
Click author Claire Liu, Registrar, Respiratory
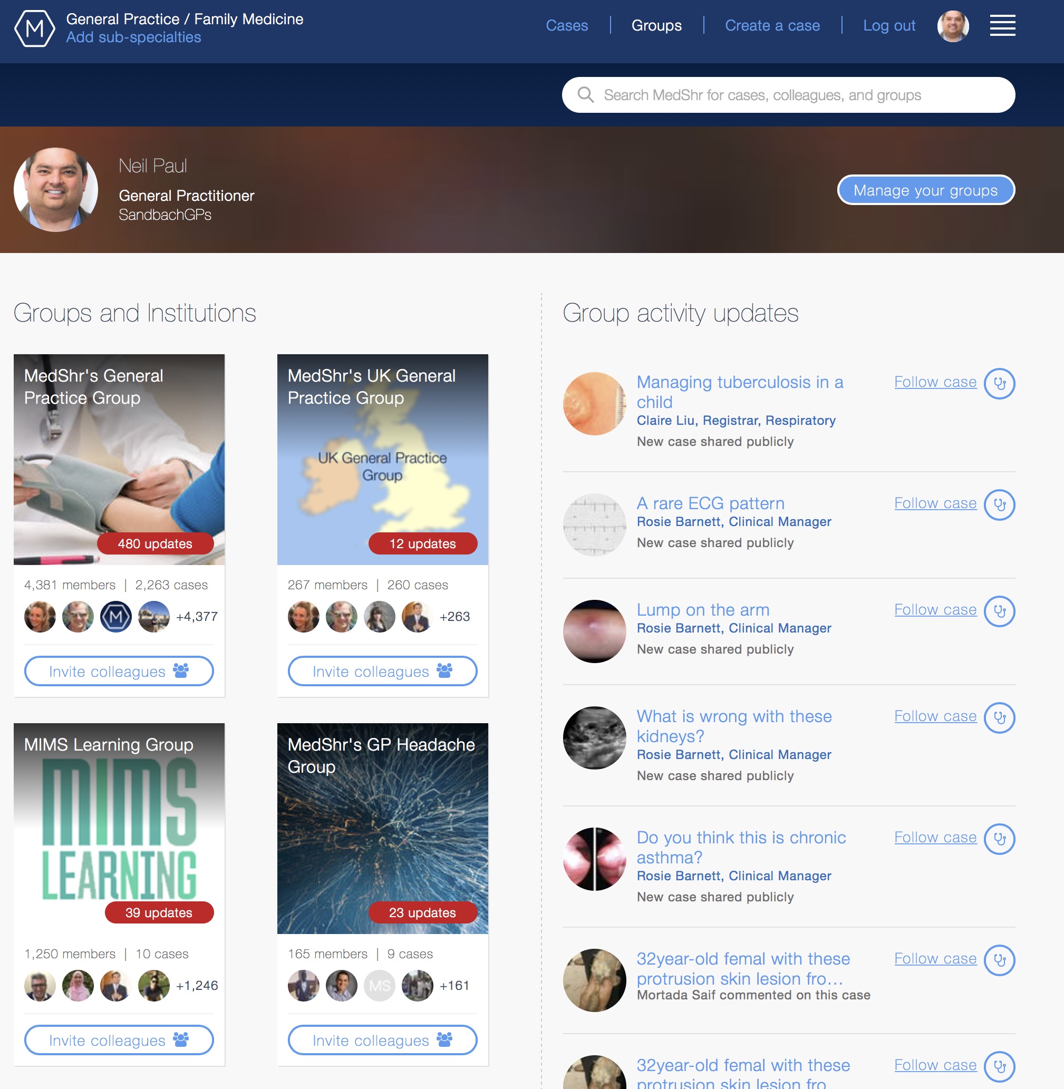pos(736,421)
